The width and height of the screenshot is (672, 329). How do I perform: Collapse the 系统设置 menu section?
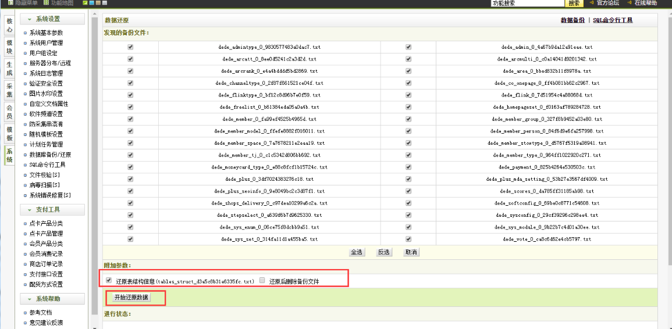point(52,19)
